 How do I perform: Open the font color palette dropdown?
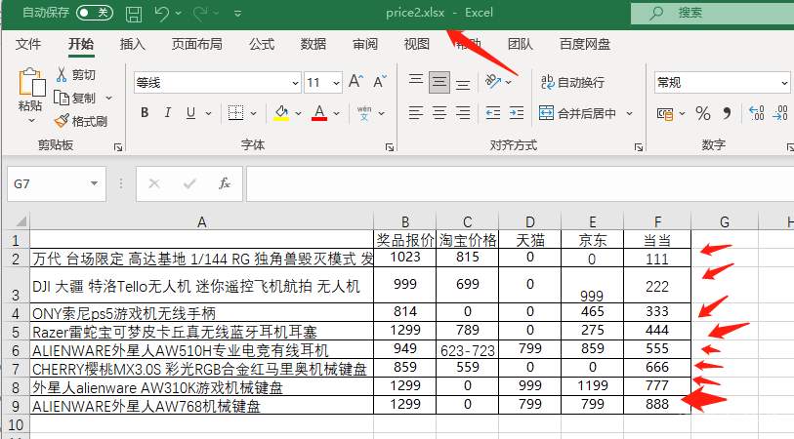[x=336, y=113]
